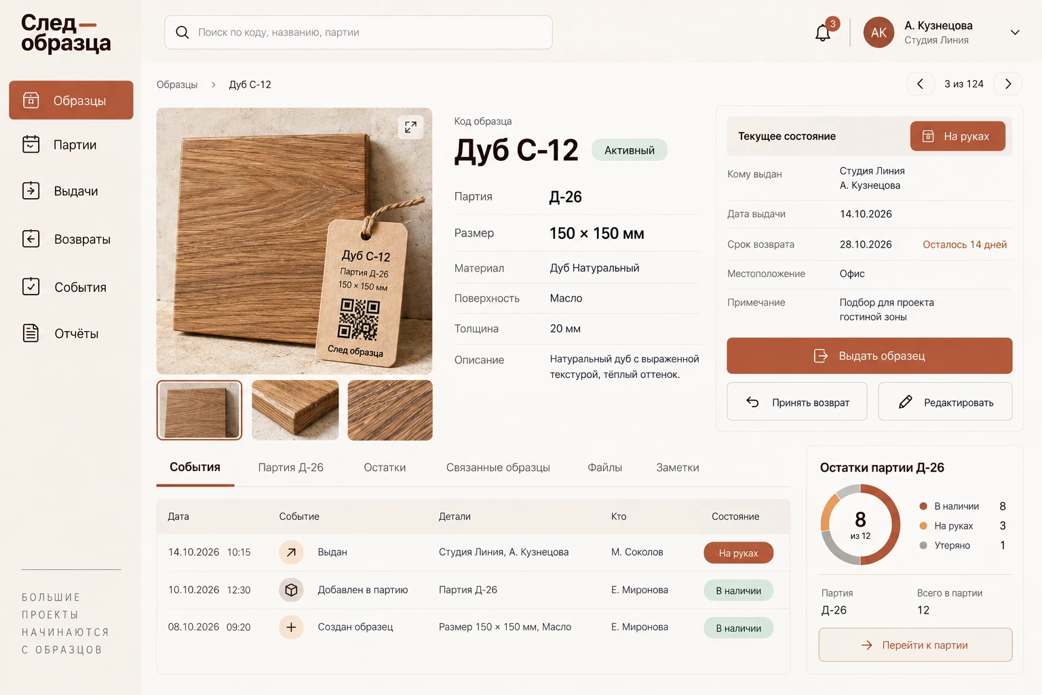
Task: Open the Заметки tab
Action: (x=678, y=468)
